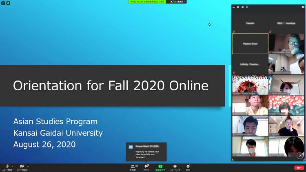Select the person in black turtleneck tile
Screen dimensions: 306x172
pos(286,126)
